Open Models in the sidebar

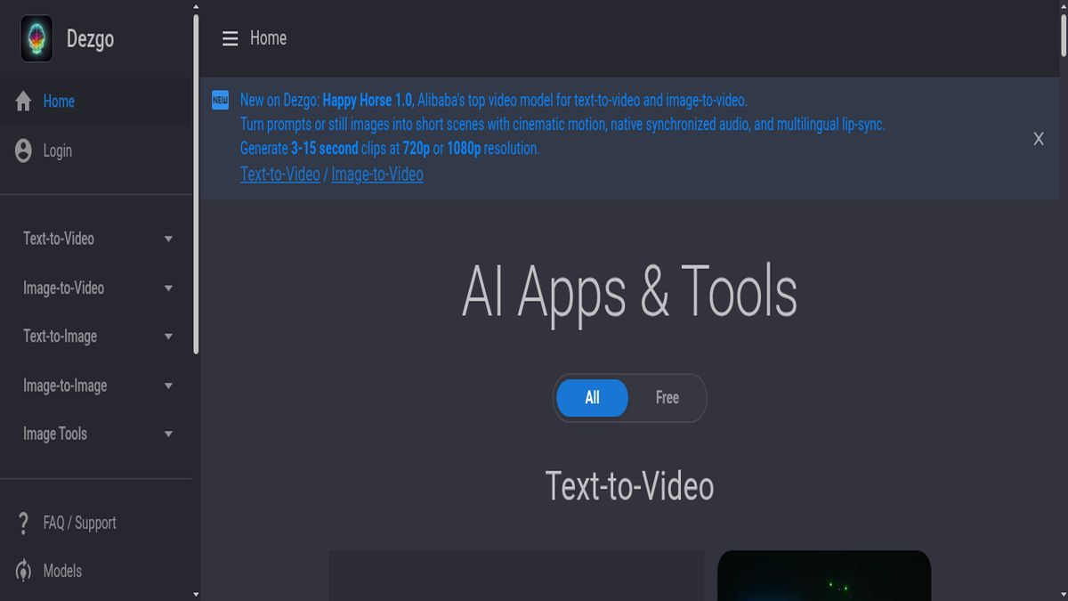click(96, 571)
